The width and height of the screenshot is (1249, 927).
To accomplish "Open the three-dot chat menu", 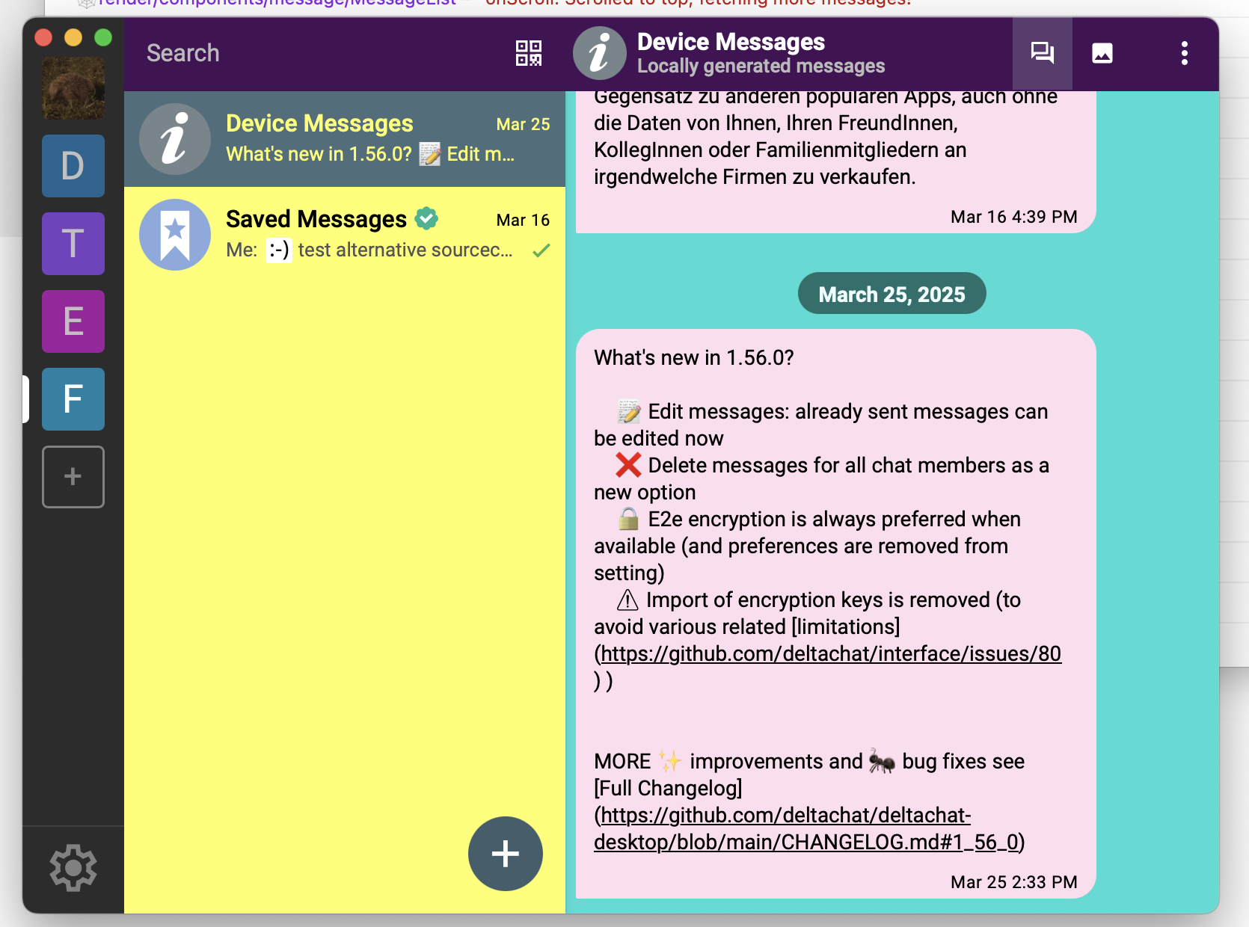I will coord(1184,53).
